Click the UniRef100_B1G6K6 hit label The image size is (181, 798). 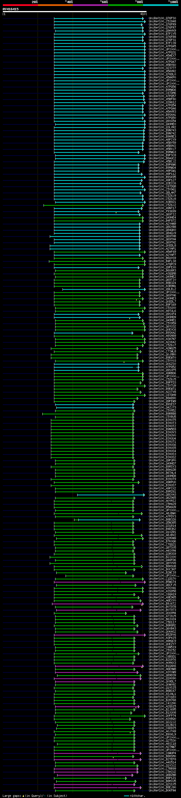[162, 666]
